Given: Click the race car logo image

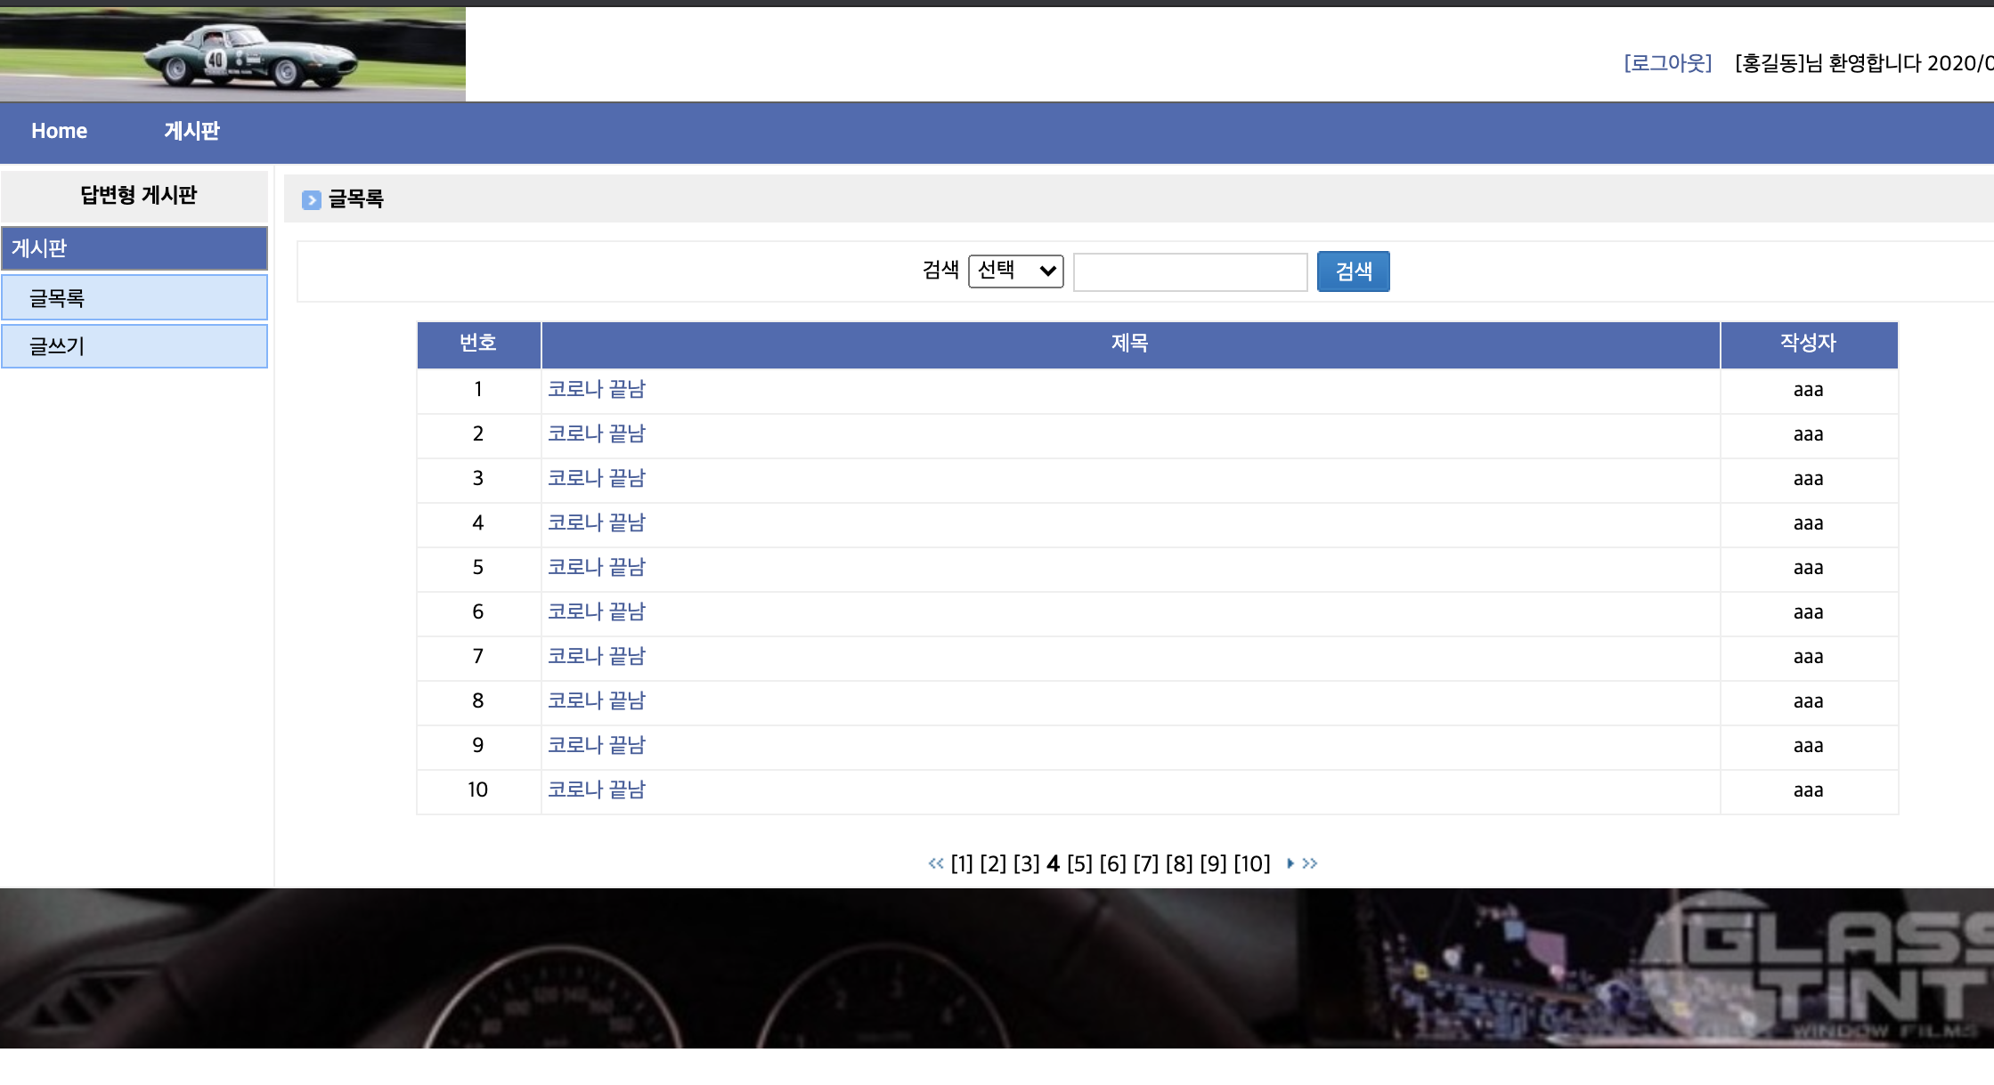Looking at the screenshot, I should [232, 54].
